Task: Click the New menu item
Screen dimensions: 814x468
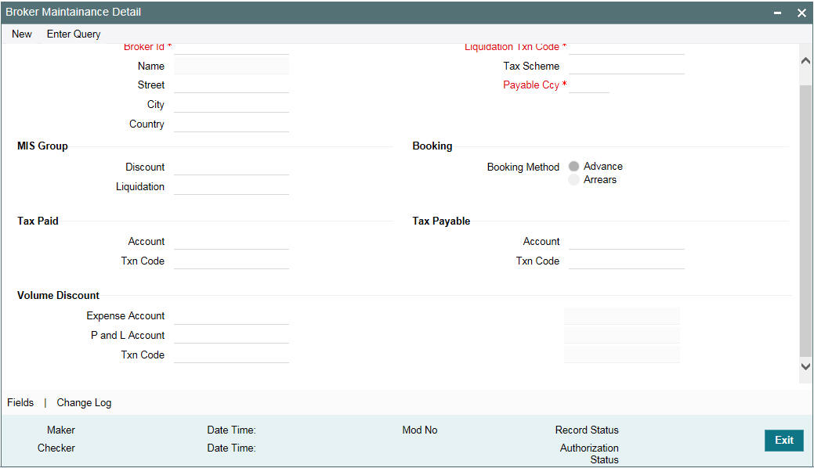Action: [x=22, y=34]
